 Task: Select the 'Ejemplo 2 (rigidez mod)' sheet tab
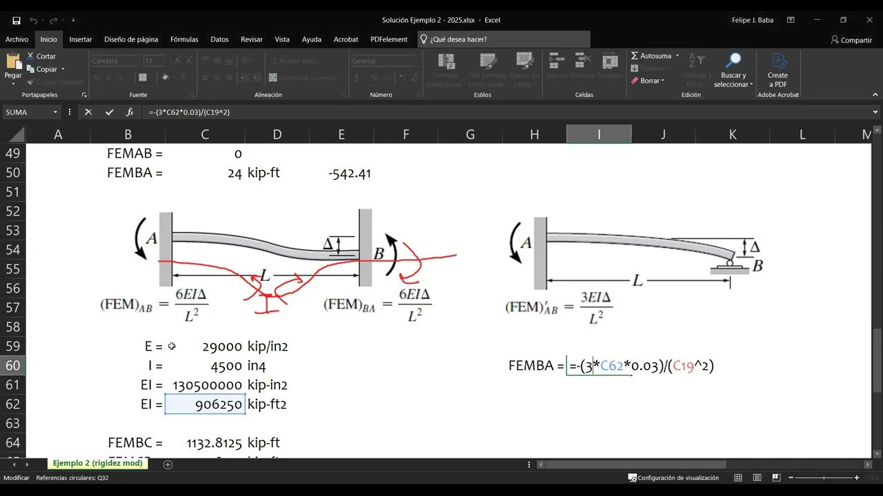point(98,464)
